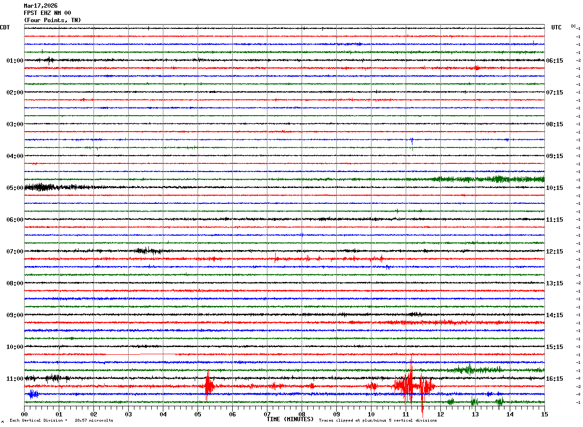Click the (Four Points, TN) location text
The width and height of the screenshot is (583, 427).
click(x=53, y=20)
